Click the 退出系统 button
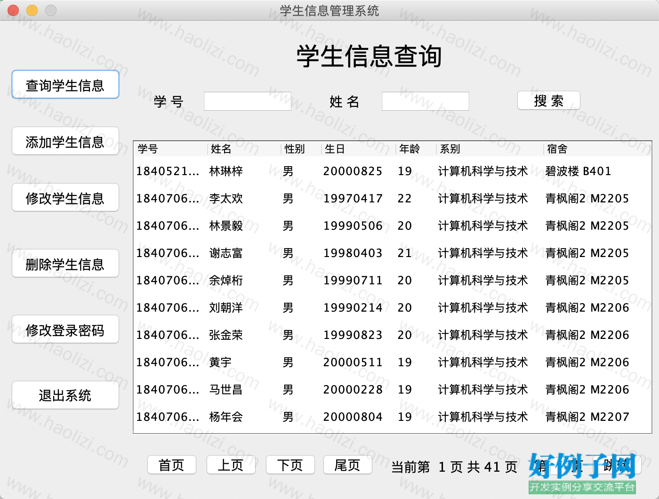The image size is (659, 499). (x=65, y=395)
